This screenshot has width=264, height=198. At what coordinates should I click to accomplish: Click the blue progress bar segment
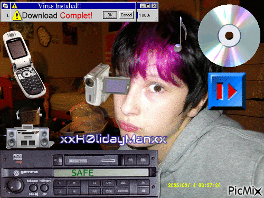[x=137, y=15]
